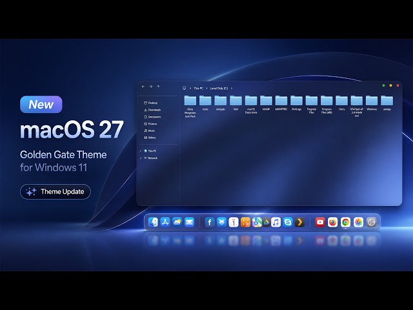Select the MAMP folder
Image resolution: width=413 pixels, height=310 pixels.
[x=266, y=103]
